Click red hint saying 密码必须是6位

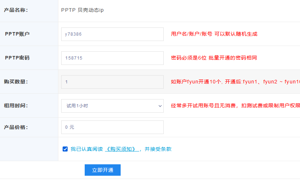click(214, 58)
